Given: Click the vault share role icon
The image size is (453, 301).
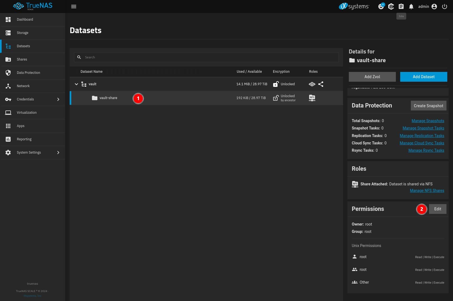Looking at the screenshot, I should 321,84.
